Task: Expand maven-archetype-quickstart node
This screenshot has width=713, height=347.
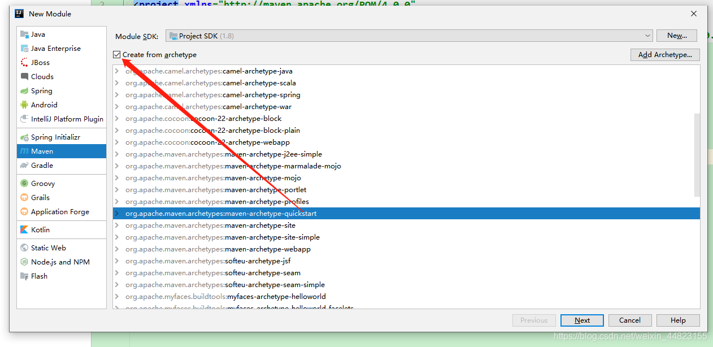Action: (117, 214)
